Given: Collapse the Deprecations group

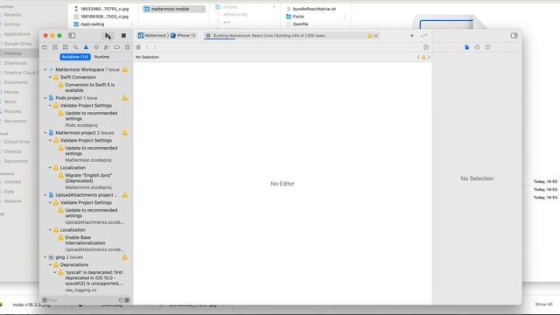Looking at the screenshot, I should [51, 265].
